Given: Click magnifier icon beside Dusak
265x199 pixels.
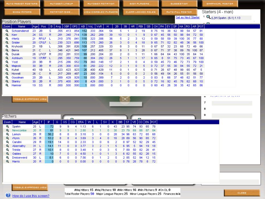Looking at the screenshot, I should point(7,54).
